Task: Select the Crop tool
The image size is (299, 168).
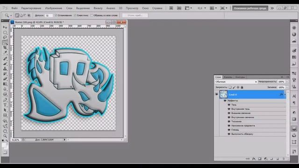Action: (x=5, y=48)
